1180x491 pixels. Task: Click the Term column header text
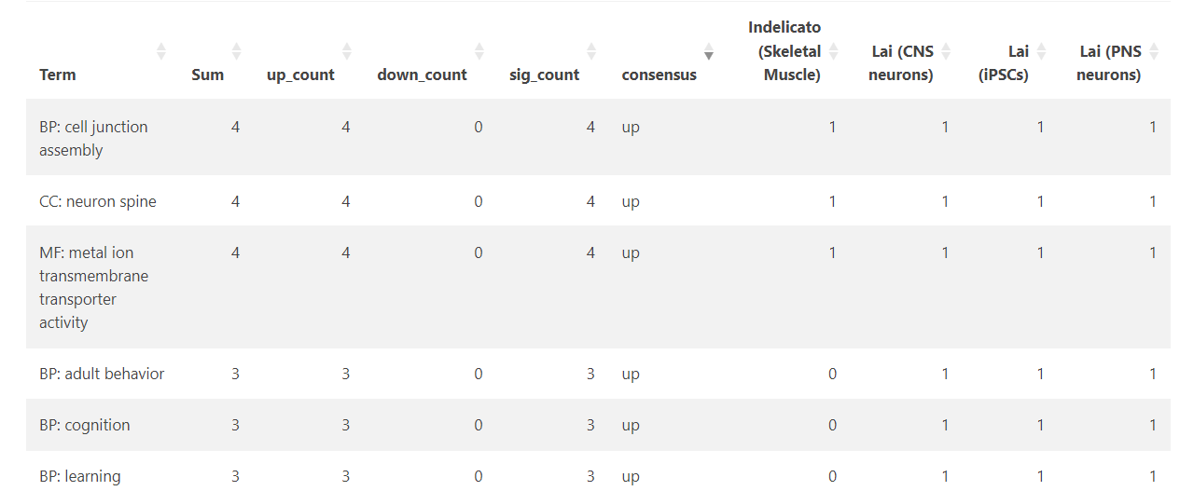58,75
